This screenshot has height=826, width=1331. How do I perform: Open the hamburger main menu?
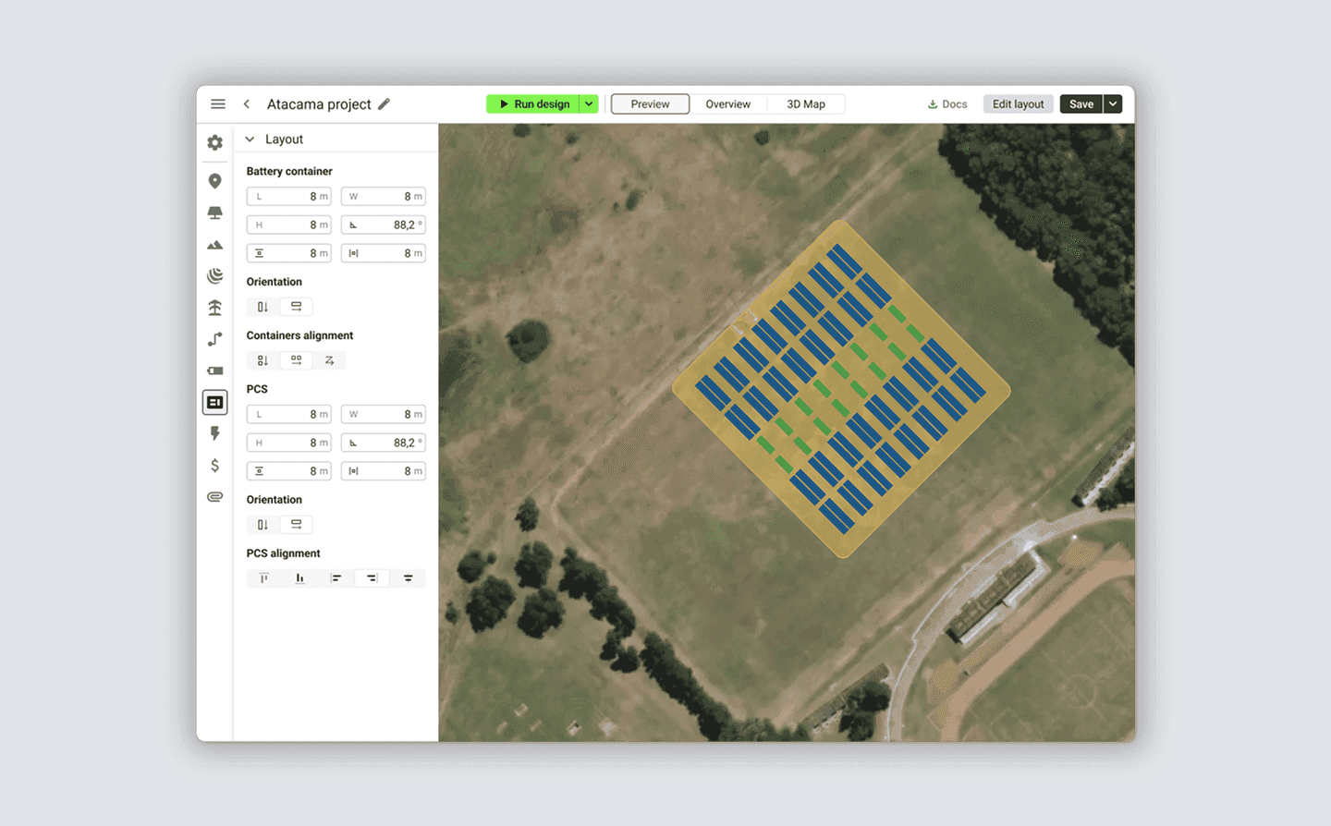(x=218, y=104)
